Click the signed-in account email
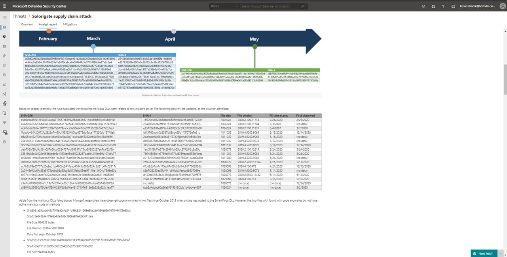This screenshot has width=507, height=257. [478, 6]
